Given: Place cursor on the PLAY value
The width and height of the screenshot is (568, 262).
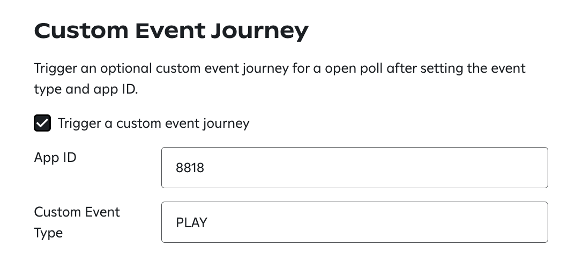Looking at the screenshot, I should click(191, 222).
